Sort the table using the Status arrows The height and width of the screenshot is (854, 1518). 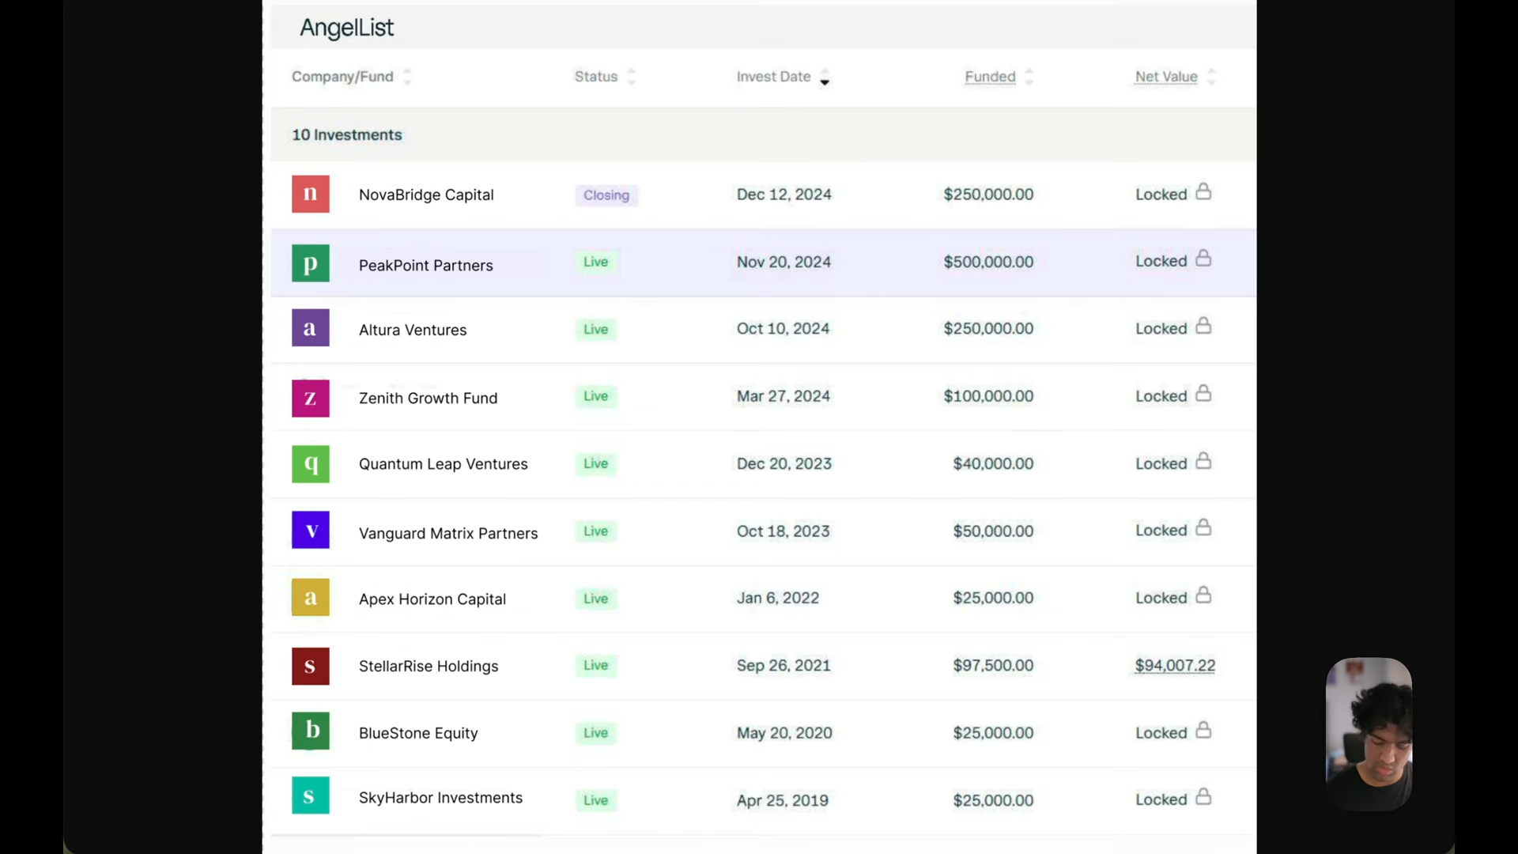click(631, 77)
